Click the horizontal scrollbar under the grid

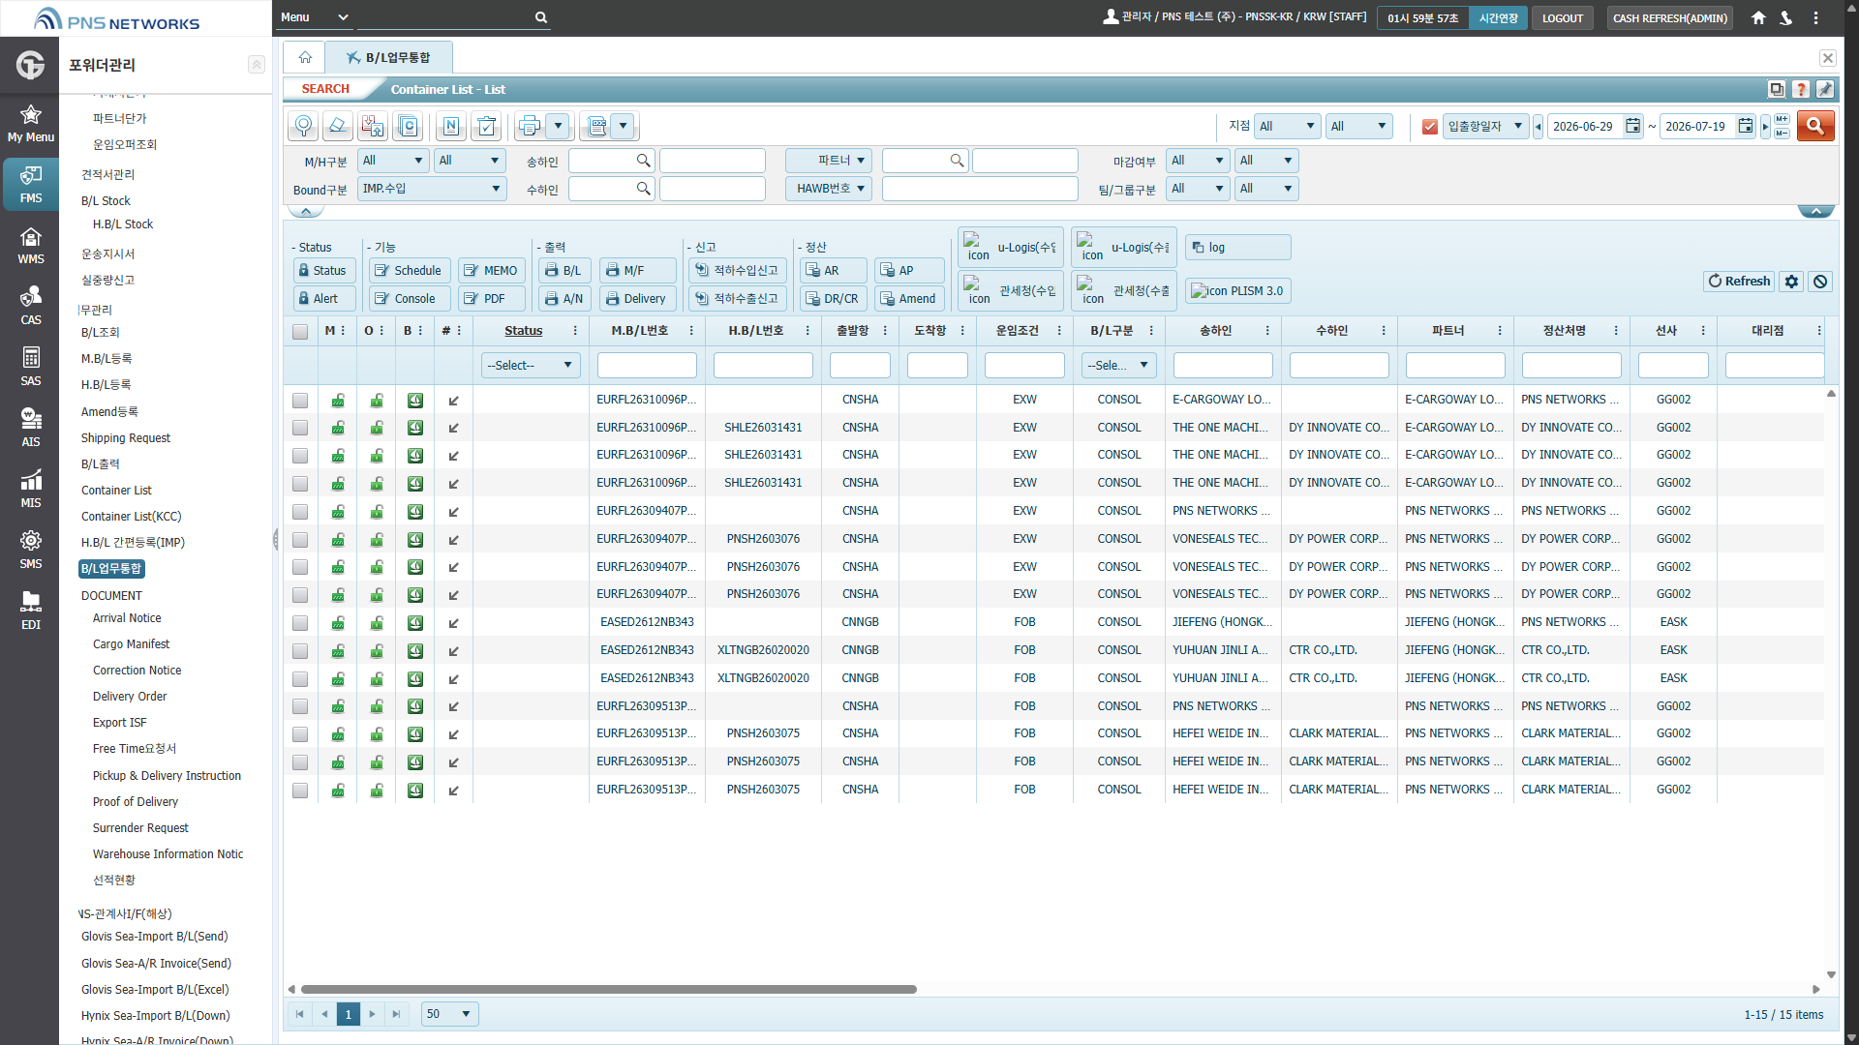pyautogui.click(x=608, y=989)
